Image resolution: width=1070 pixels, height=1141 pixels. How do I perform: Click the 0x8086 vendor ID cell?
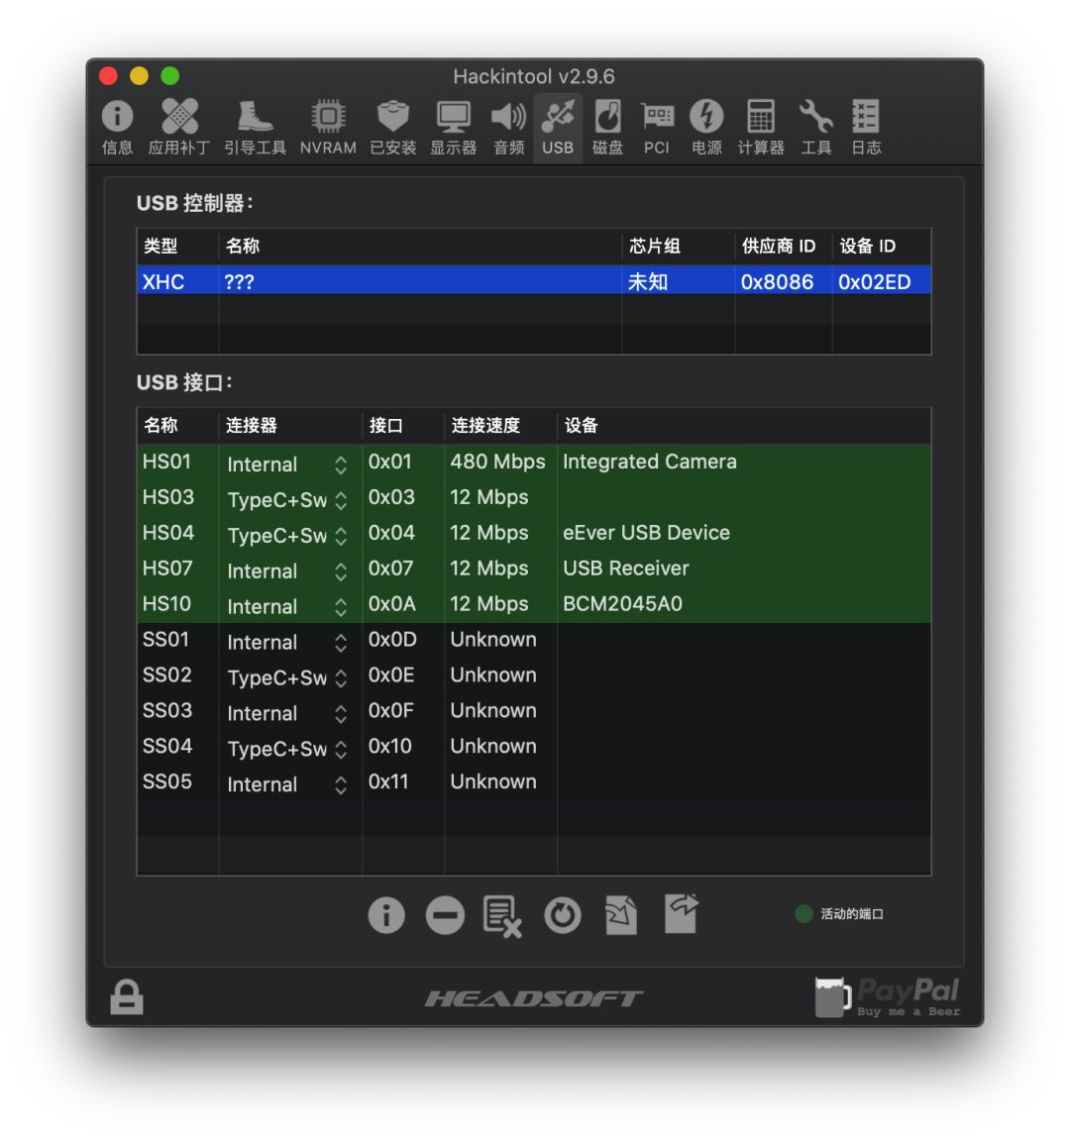click(x=777, y=281)
